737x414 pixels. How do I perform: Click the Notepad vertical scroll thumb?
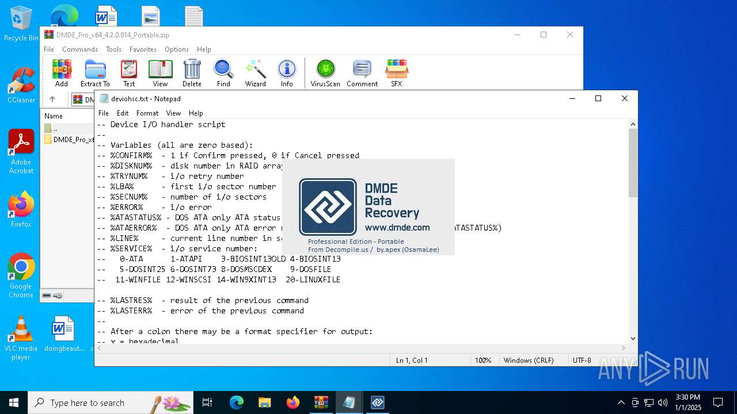(633, 163)
